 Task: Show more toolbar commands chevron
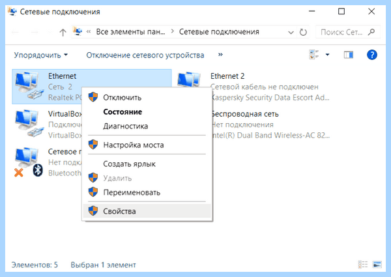click(220, 54)
